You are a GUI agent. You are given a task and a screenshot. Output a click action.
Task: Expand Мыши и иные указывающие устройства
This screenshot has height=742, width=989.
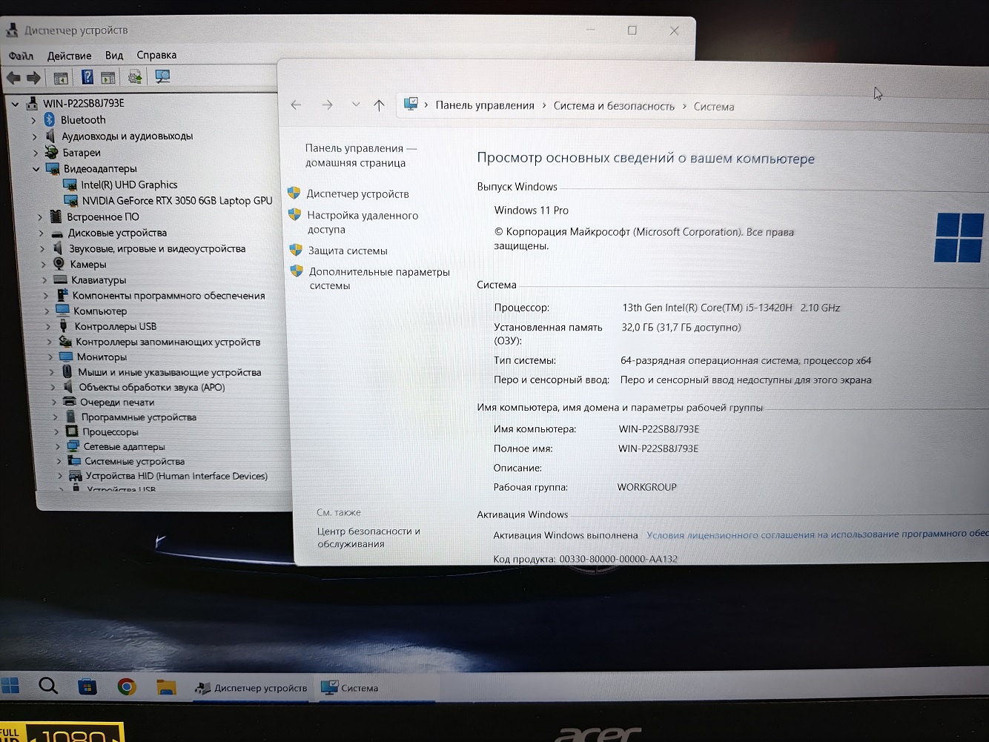coord(52,372)
